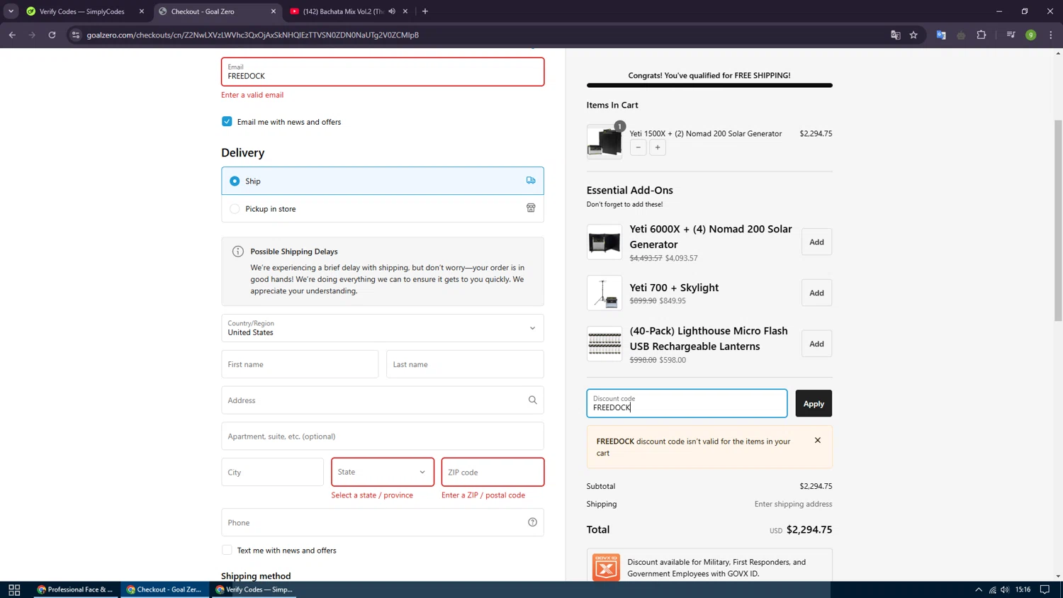Switch to Professional Face taskbar window
The height and width of the screenshot is (598, 1063).
75,589
